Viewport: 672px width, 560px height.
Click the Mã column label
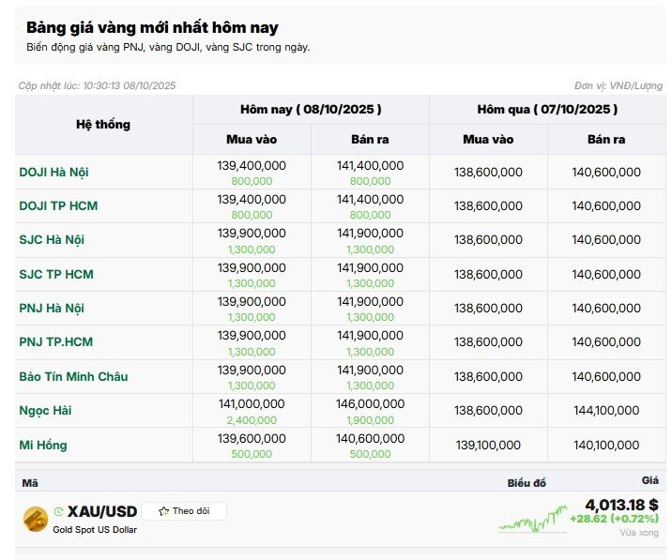pyautogui.click(x=30, y=483)
